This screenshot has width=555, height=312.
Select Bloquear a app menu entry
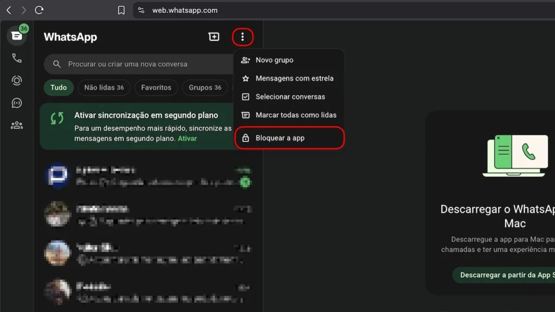[x=289, y=138]
